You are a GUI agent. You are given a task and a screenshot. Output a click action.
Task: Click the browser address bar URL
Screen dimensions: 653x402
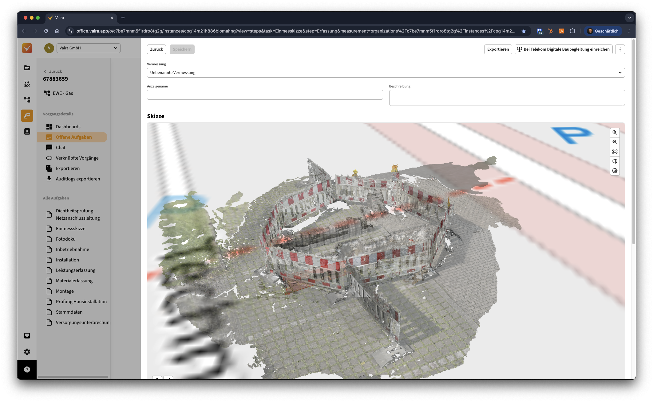(x=295, y=31)
